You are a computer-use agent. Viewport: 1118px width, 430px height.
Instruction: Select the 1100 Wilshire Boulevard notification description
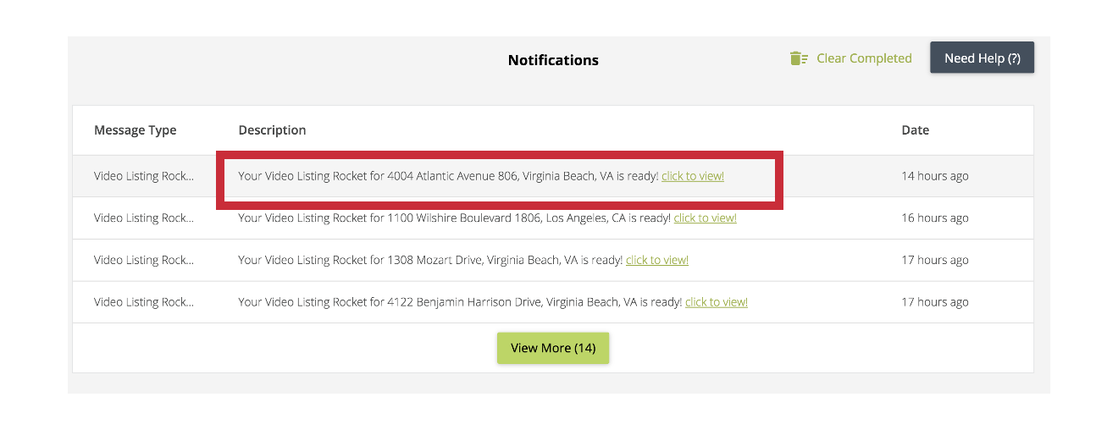click(454, 218)
